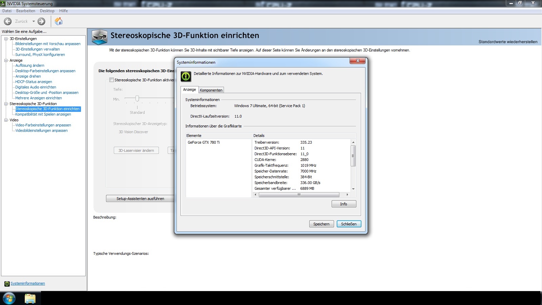The height and width of the screenshot is (305, 542).
Task: Open the Hilfe menu
Action: point(64,11)
